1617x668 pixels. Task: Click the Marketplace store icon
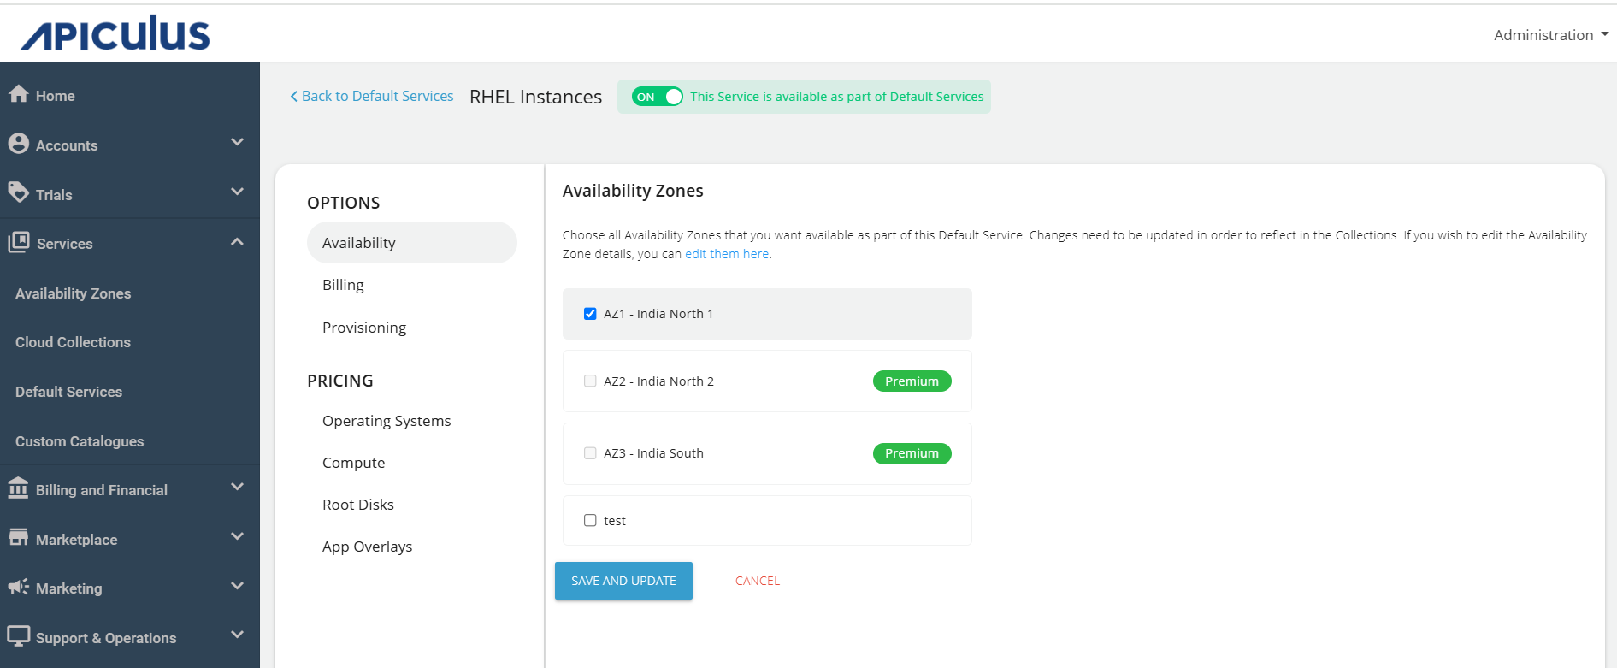point(18,538)
